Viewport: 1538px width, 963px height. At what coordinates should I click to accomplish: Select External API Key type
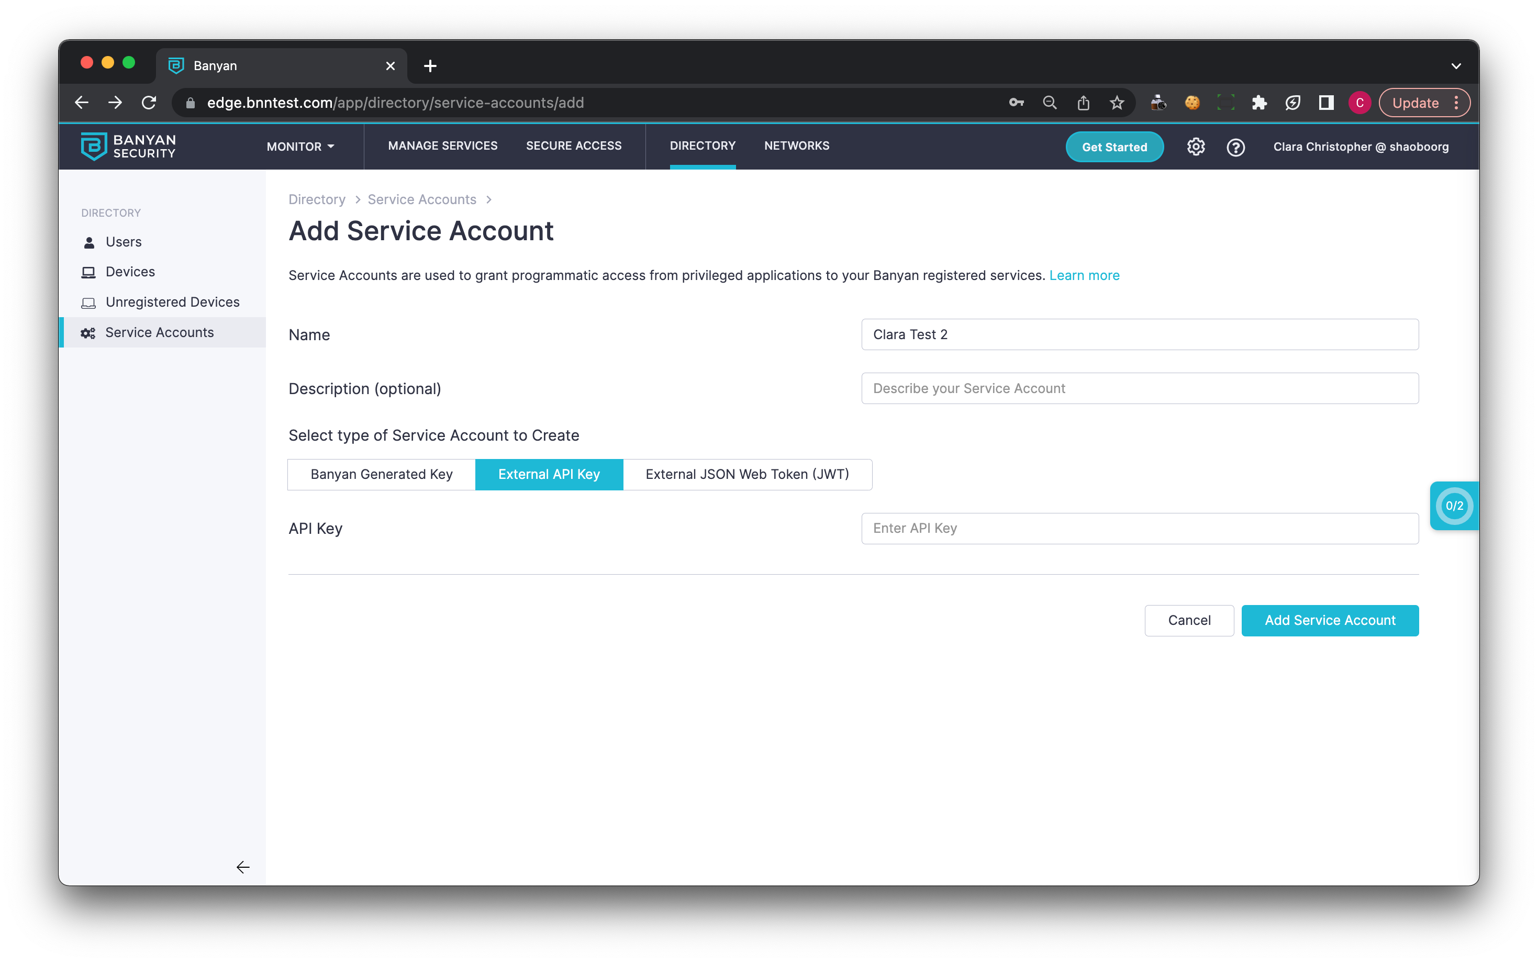pos(548,475)
